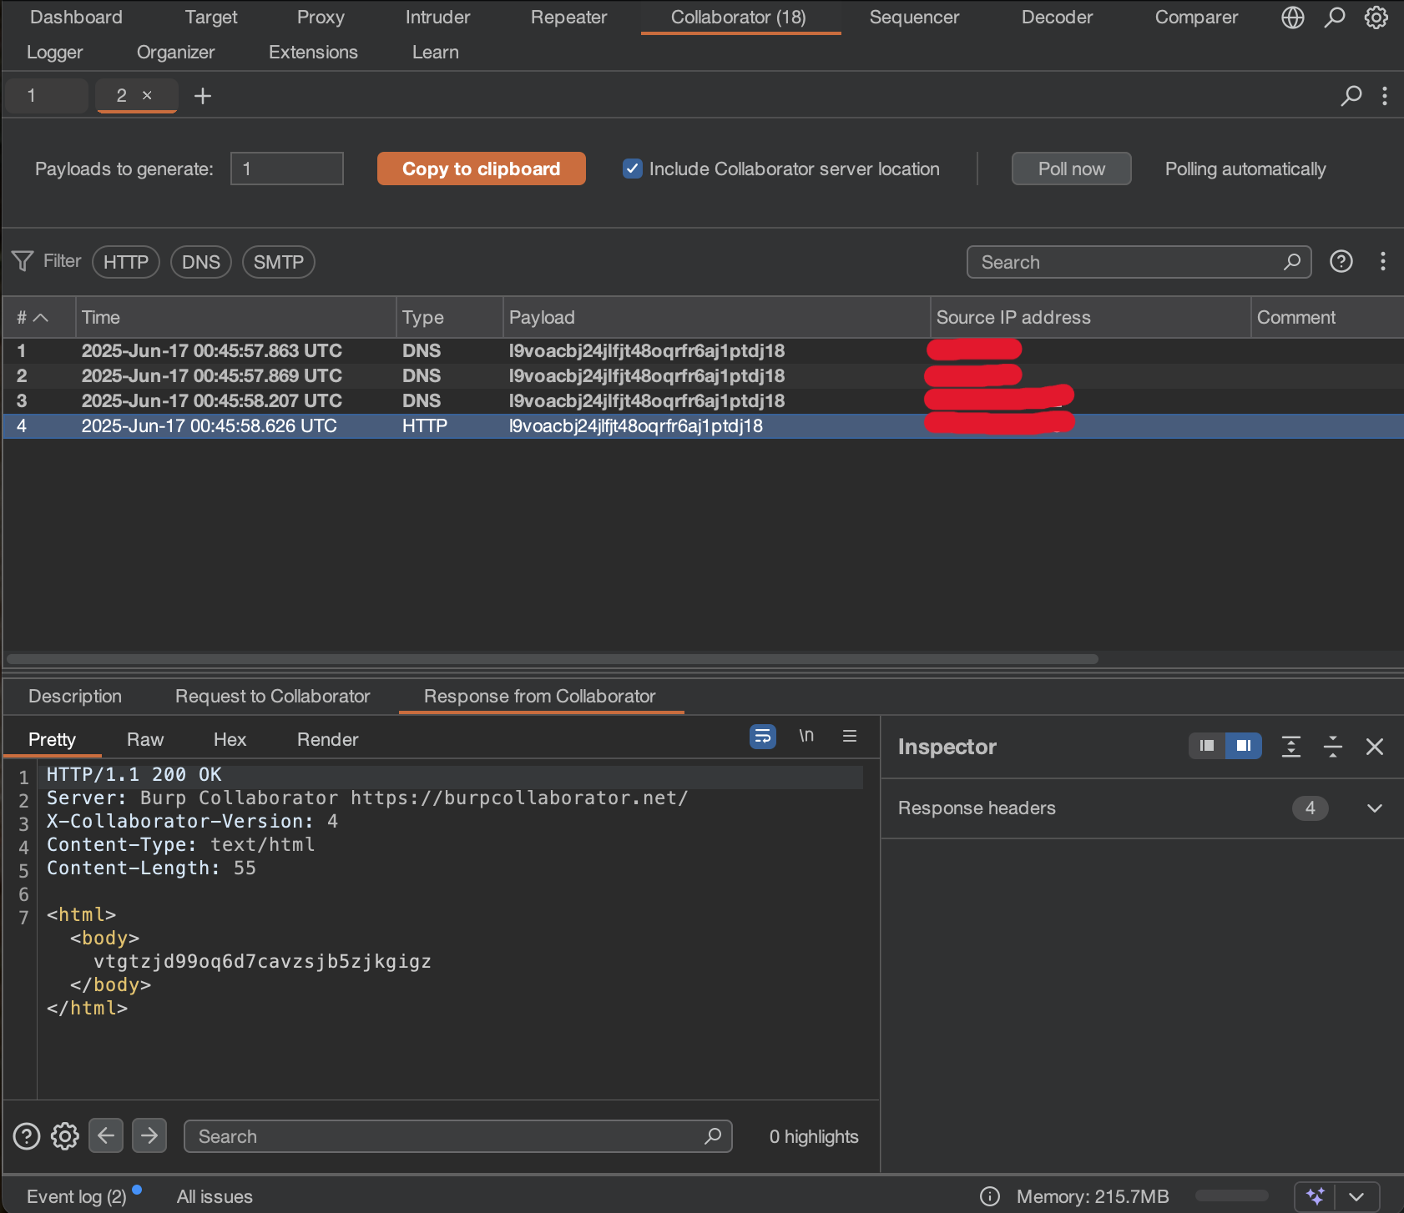Sort the table by the Time column
The height and width of the screenshot is (1213, 1404).
235,317
